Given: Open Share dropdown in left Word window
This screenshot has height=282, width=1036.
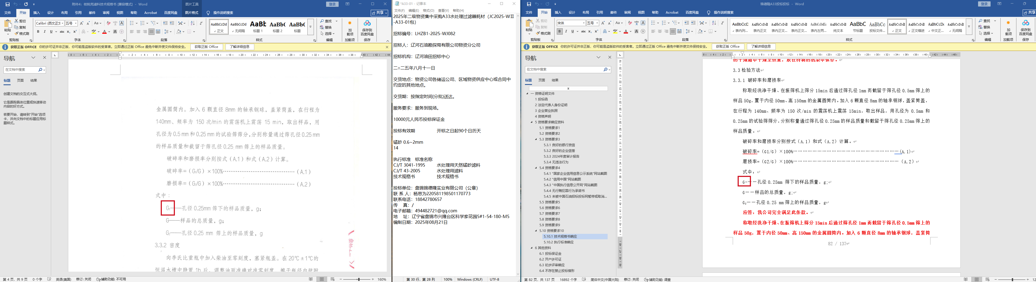Looking at the screenshot, I should (379, 13).
